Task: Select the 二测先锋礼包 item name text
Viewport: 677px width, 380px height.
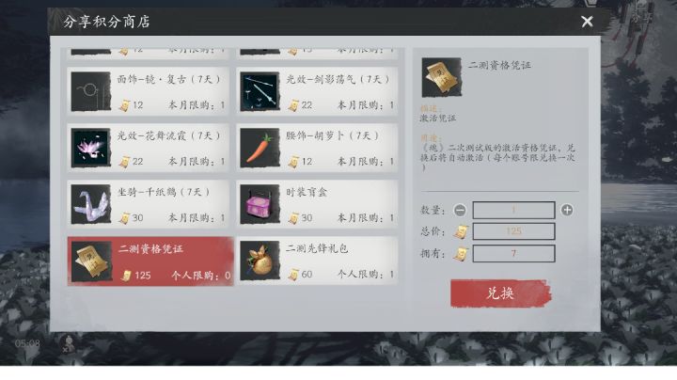Action: coord(317,248)
